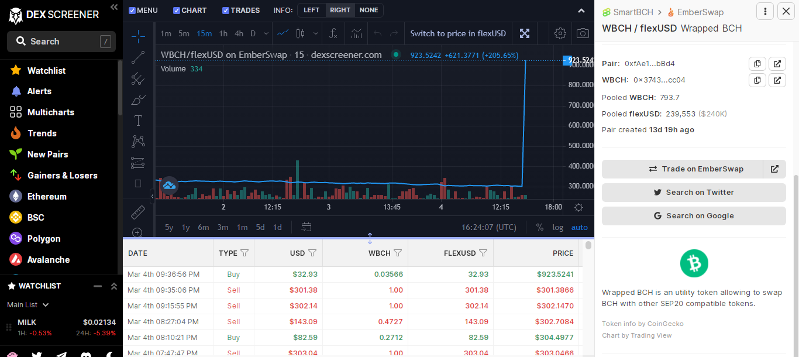Select line chart style
The height and width of the screenshot is (357, 799).
(x=283, y=33)
